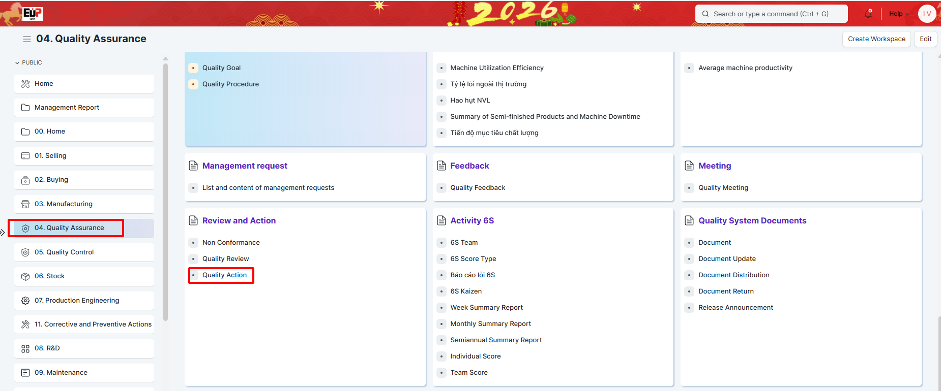This screenshot has width=941, height=391.
Task: Open the Quality Action link
Action: pos(224,275)
